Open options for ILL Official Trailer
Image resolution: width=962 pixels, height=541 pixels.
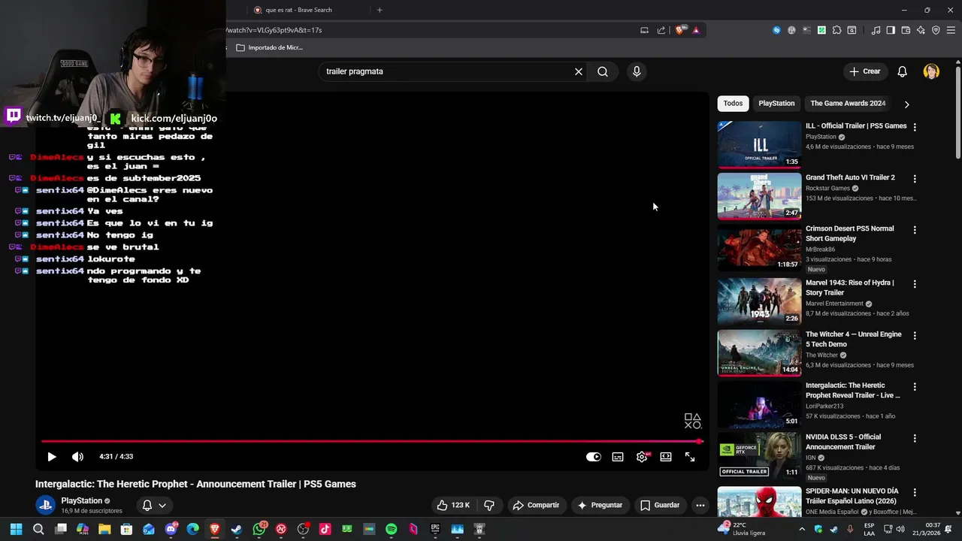pos(915,128)
